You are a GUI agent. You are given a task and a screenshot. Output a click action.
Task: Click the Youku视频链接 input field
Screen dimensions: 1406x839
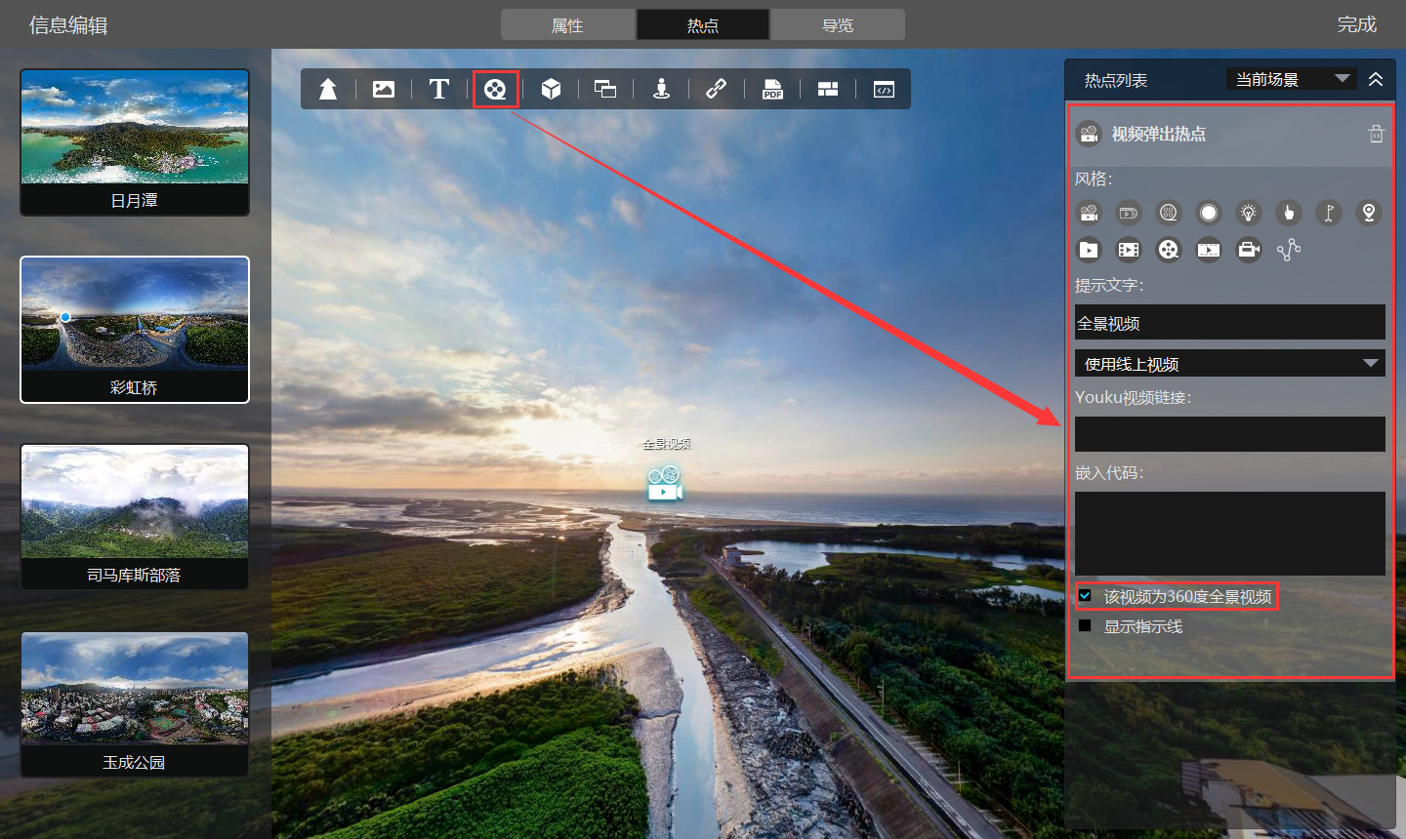pyautogui.click(x=1229, y=434)
